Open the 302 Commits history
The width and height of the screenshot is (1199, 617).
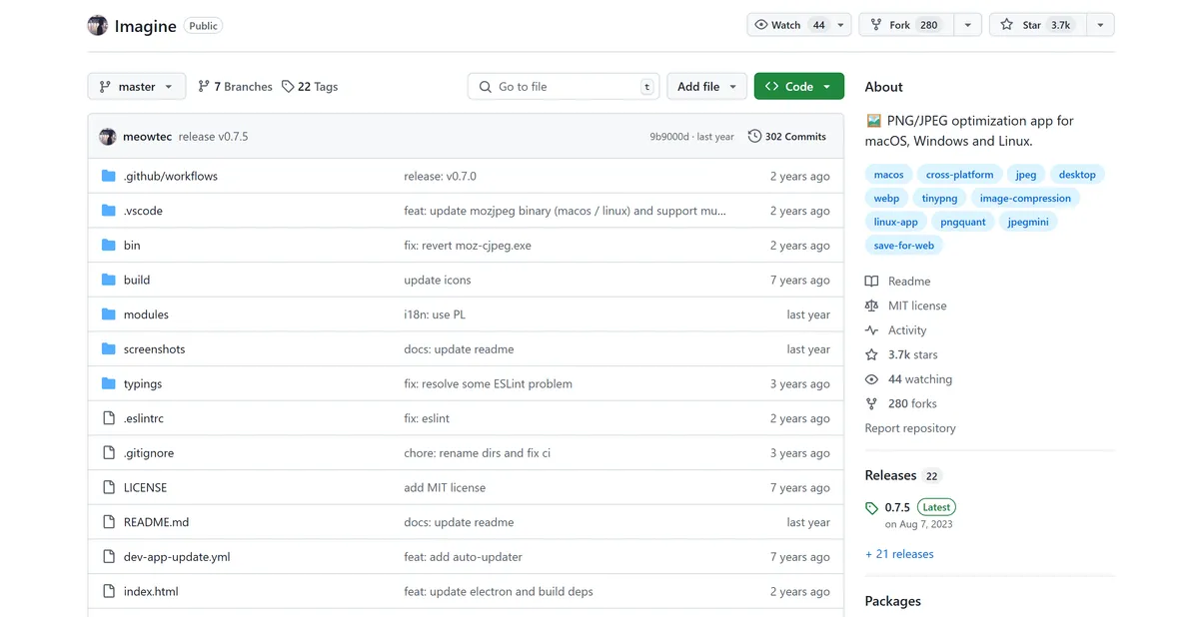(x=787, y=137)
